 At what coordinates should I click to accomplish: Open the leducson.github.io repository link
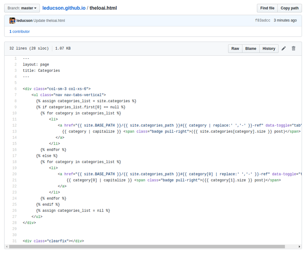point(64,8)
